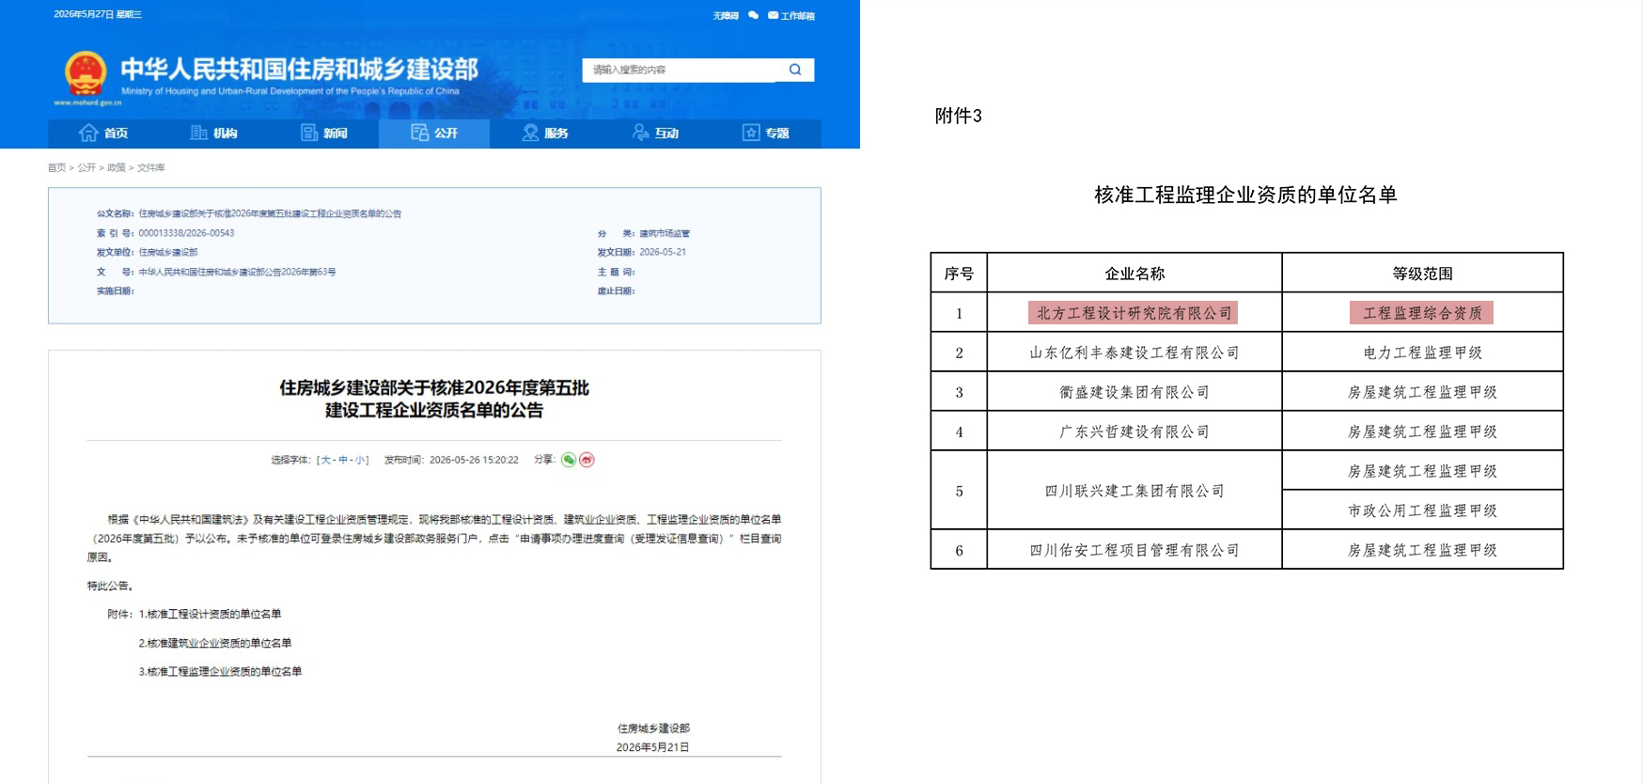Open attachment 1.核准工程设计资质的单位名单
Image resolution: width=1643 pixels, height=784 pixels.
coord(210,614)
